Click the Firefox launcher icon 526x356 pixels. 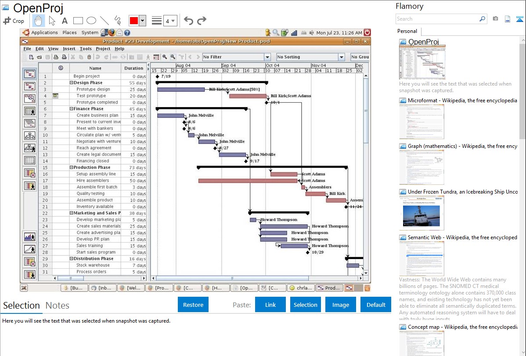(x=112, y=32)
